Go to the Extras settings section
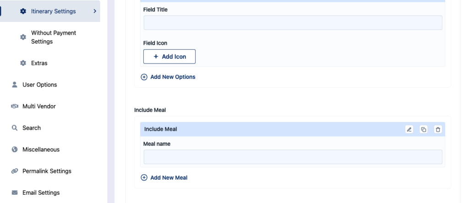 tap(39, 63)
